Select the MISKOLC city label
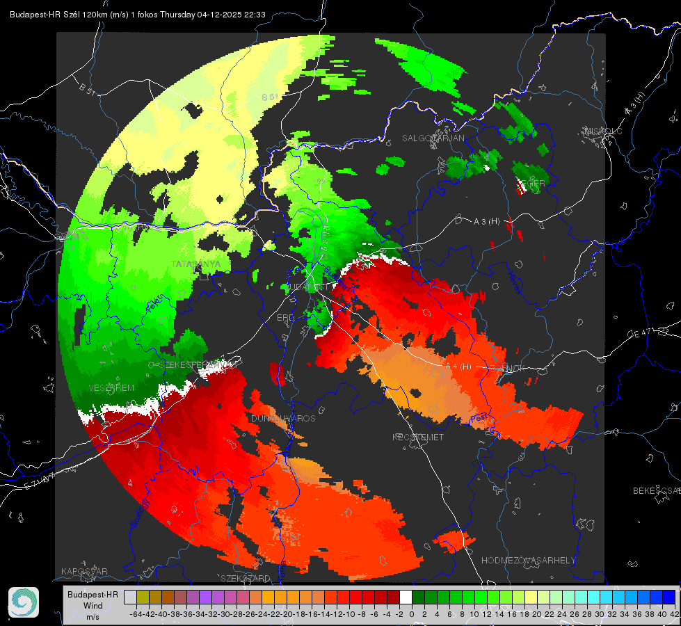Screen dimensions: 681x626 click(603, 131)
